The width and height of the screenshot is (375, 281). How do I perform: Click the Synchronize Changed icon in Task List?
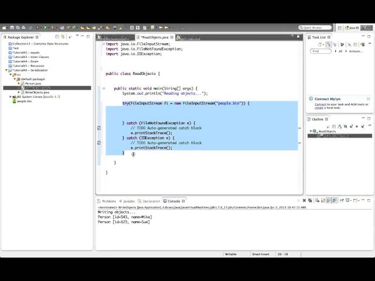(x=362, y=44)
